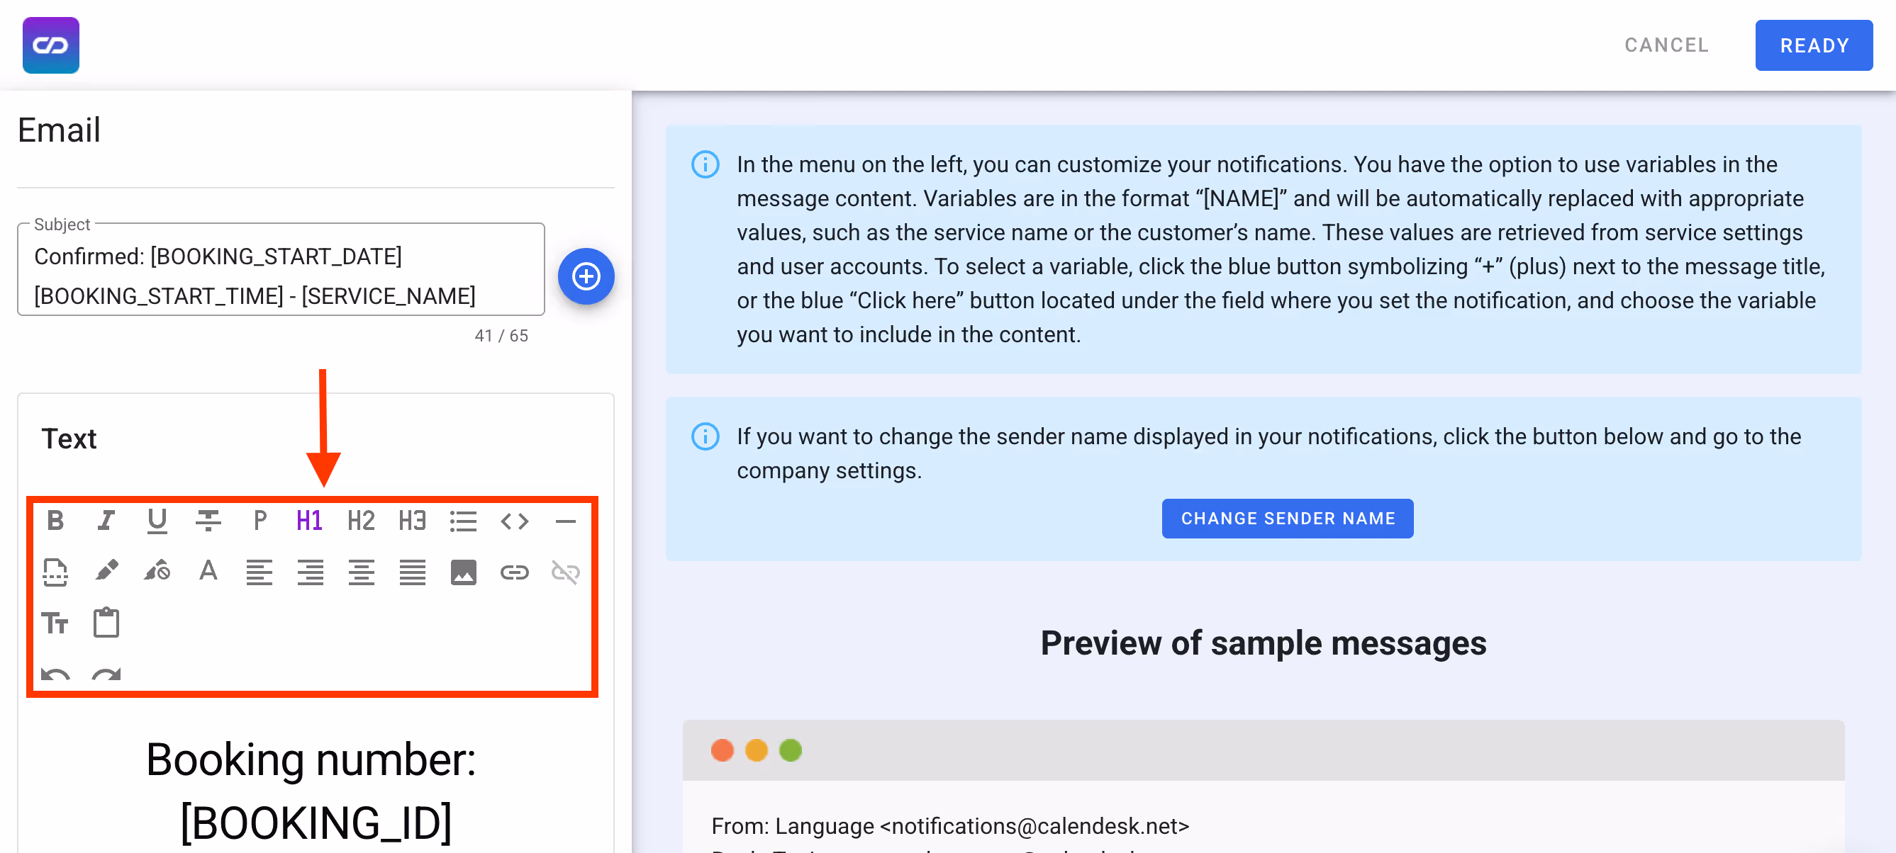Click the Booking number text in the editor
The width and height of the screenshot is (1896, 853).
click(x=311, y=759)
